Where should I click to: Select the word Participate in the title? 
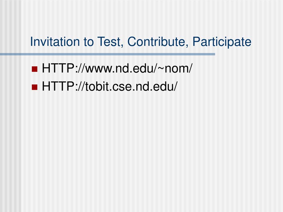[222, 42]
